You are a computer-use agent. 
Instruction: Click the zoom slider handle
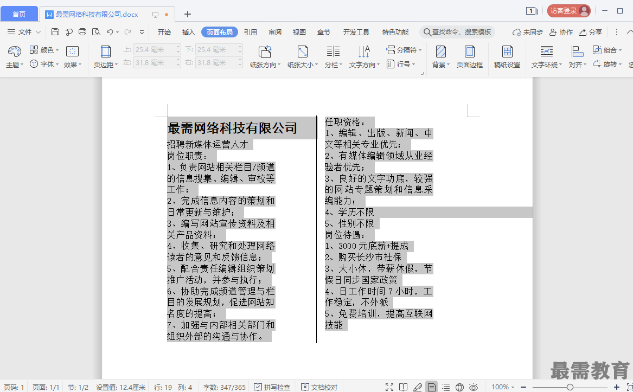click(x=570, y=387)
